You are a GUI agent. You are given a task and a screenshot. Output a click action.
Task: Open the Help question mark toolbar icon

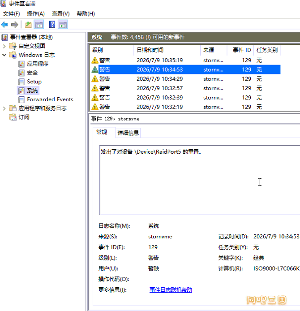[52, 25]
